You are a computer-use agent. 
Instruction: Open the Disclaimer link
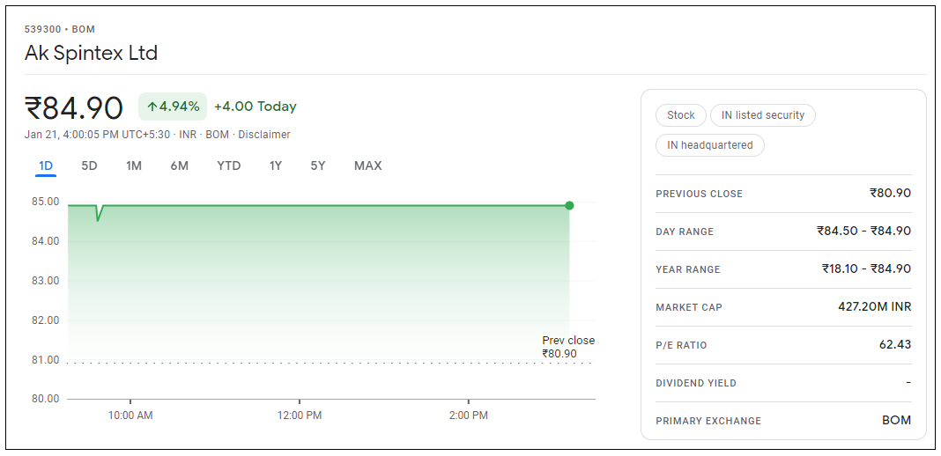pyautogui.click(x=264, y=135)
